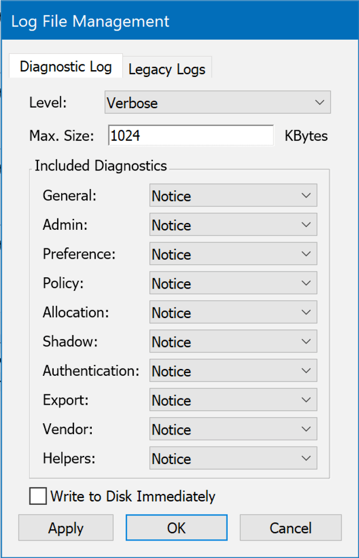Expand the Vendor diagnostics dropdown

[233, 430]
